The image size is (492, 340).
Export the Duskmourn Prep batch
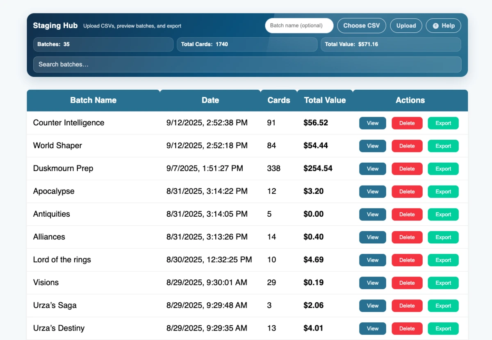443,169
